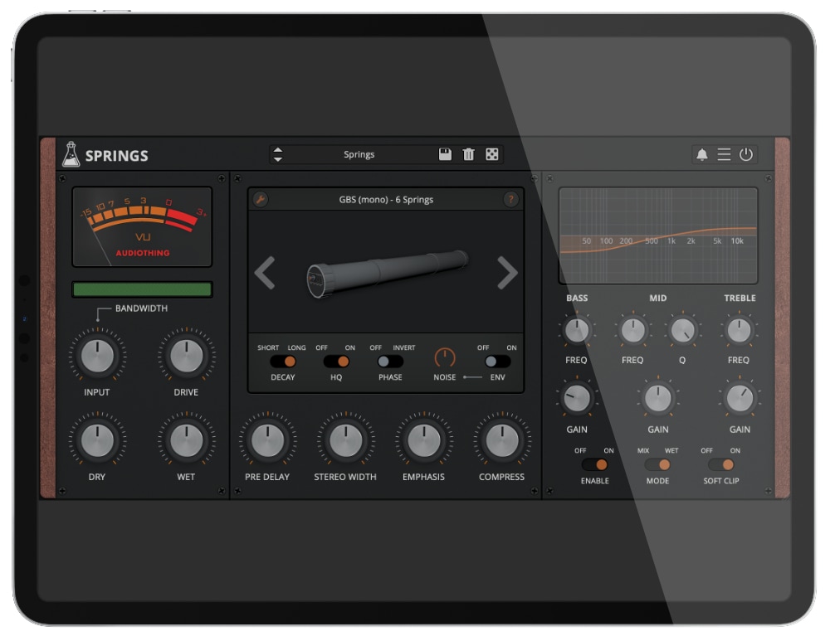Click the question mark help icon
The height and width of the screenshot is (636, 830).
tap(510, 199)
